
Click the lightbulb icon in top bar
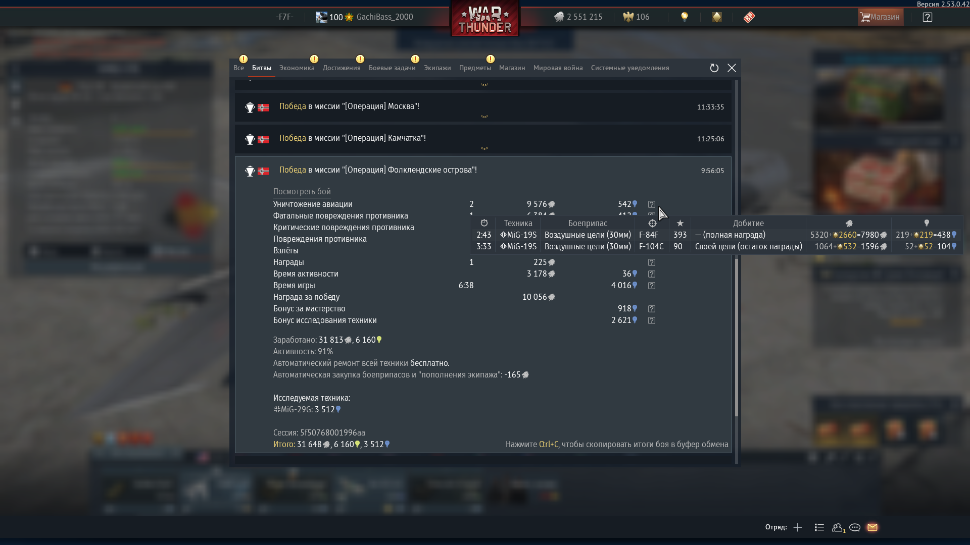[x=685, y=17]
